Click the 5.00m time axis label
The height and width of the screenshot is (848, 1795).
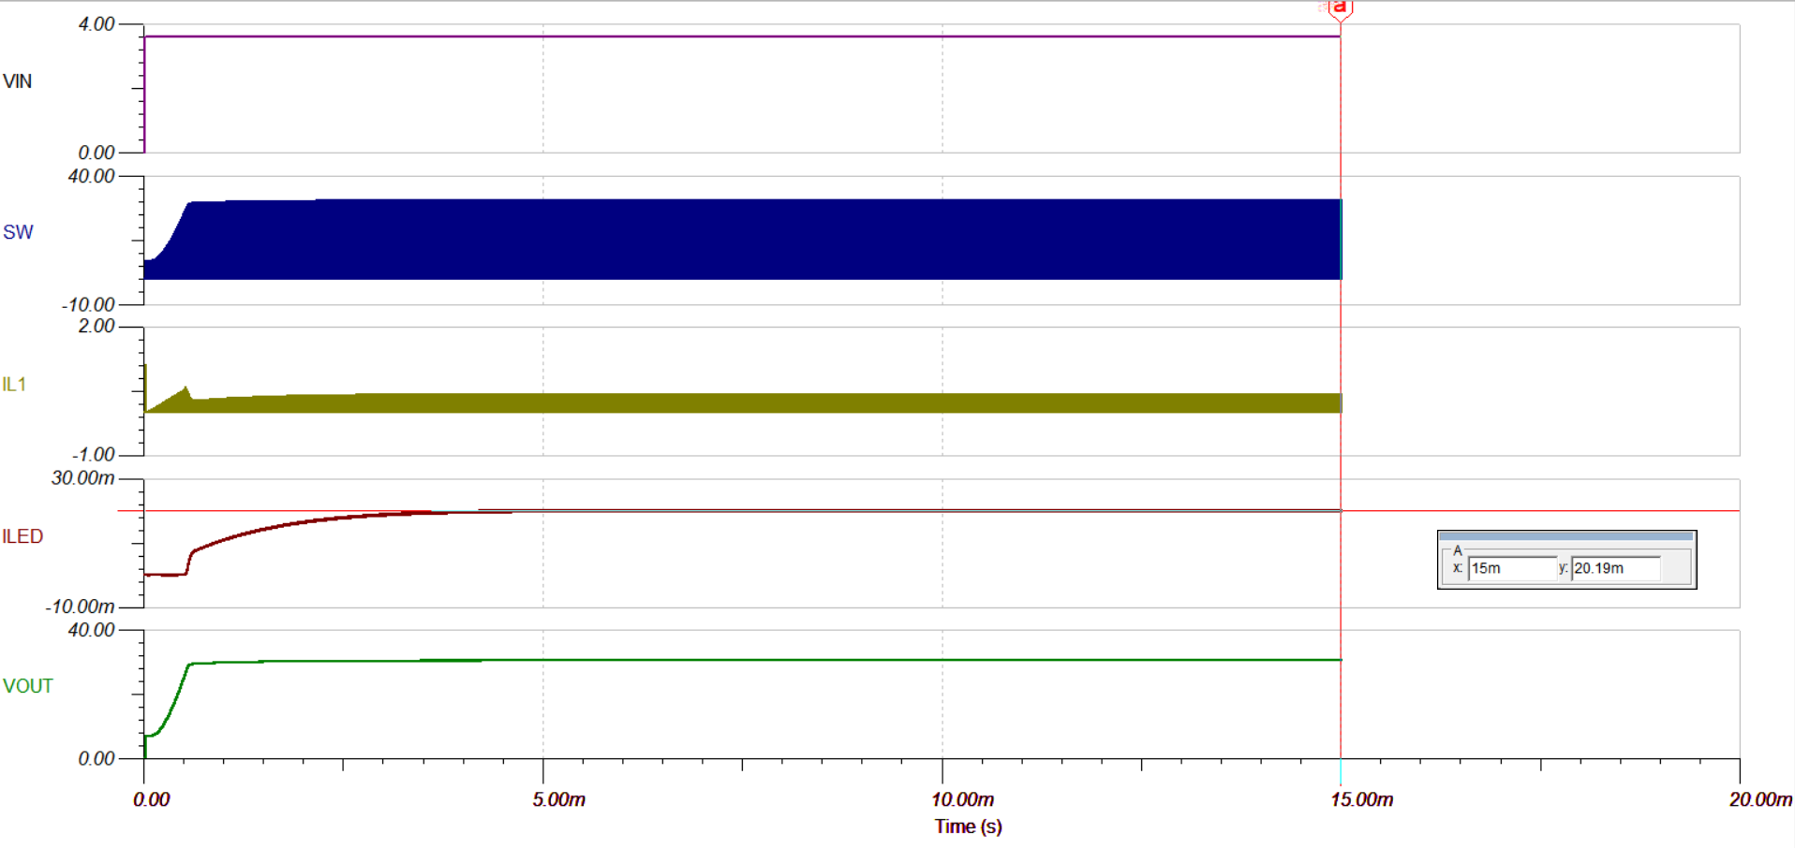click(558, 799)
